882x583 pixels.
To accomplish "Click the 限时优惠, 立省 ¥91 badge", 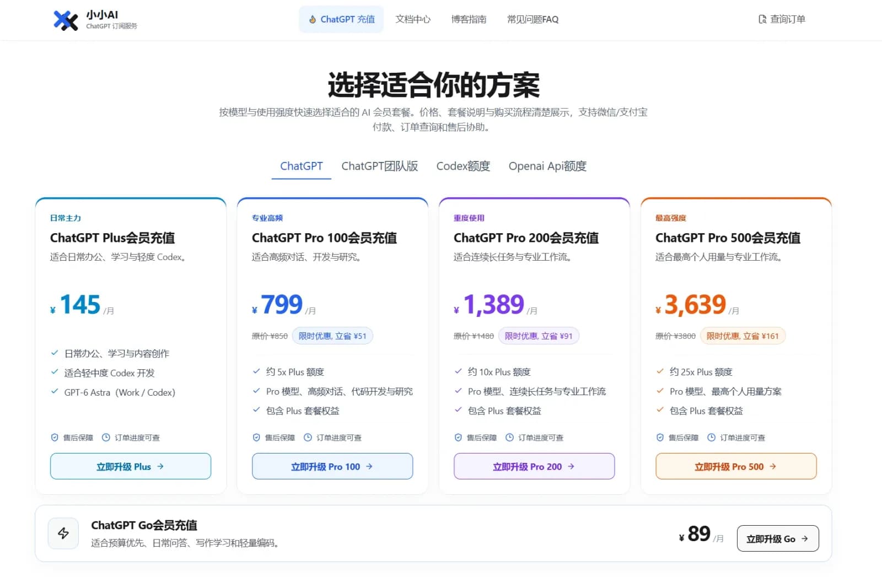I will 539,336.
